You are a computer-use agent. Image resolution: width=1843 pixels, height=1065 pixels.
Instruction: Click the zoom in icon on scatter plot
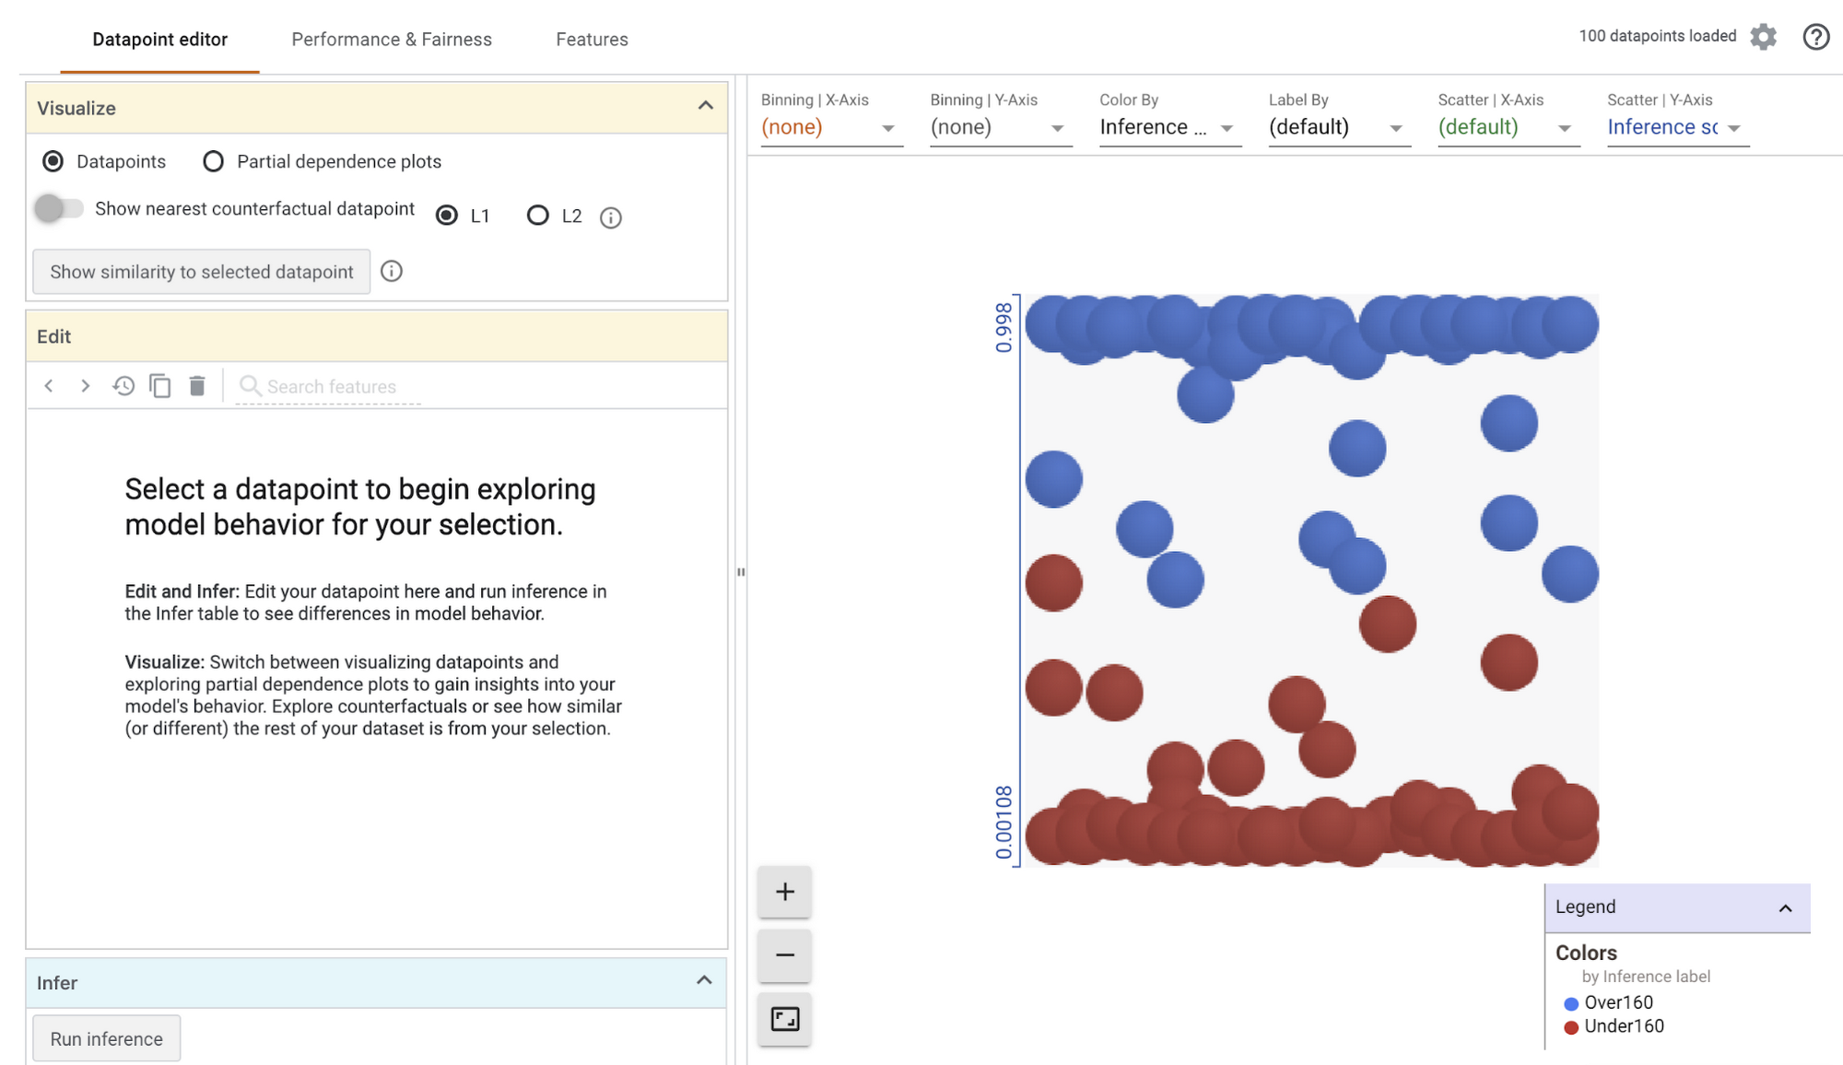point(784,890)
